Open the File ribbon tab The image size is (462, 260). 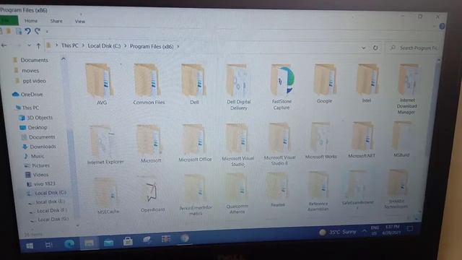pos(9,21)
